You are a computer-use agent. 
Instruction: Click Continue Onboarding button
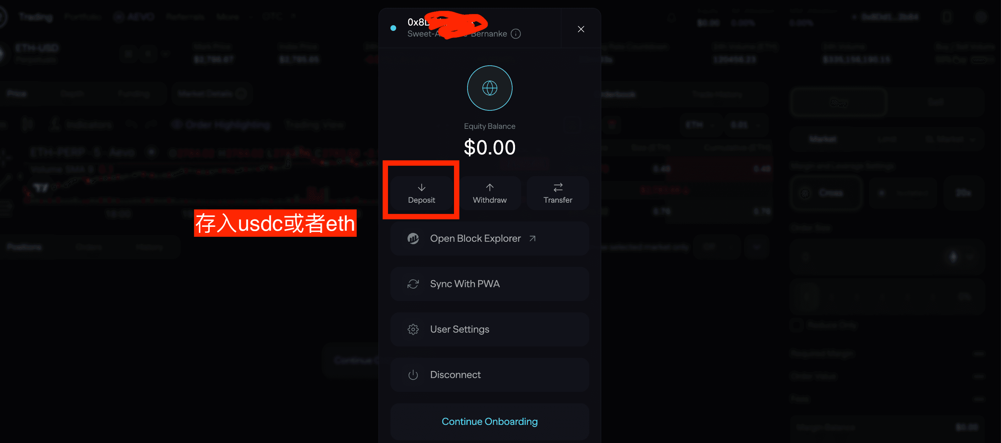click(x=489, y=421)
